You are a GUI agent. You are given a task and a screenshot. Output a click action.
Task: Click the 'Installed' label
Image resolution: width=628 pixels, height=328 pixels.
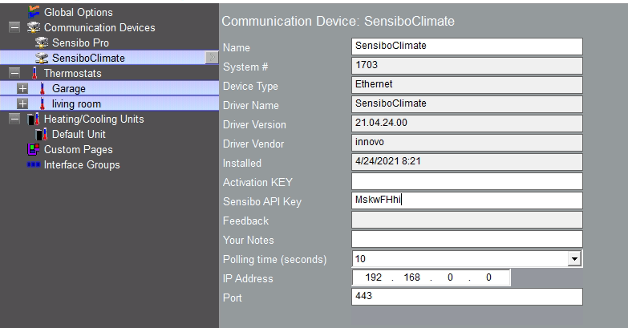[x=242, y=163]
